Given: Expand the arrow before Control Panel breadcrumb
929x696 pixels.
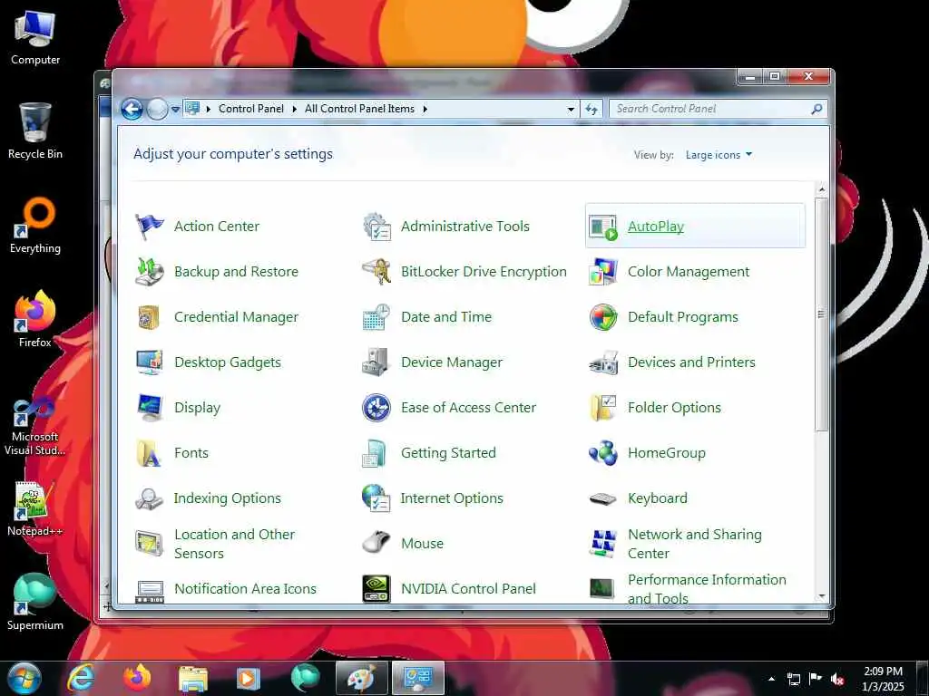Looking at the screenshot, I should tap(209, 109).
